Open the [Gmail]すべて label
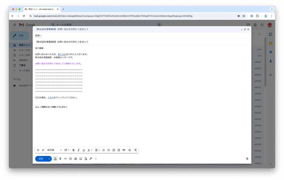The width and height of the screenshot is (284, 180). (26, 86)
